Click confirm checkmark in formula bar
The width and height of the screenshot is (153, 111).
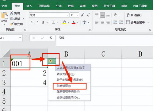(x=42, y=38)
